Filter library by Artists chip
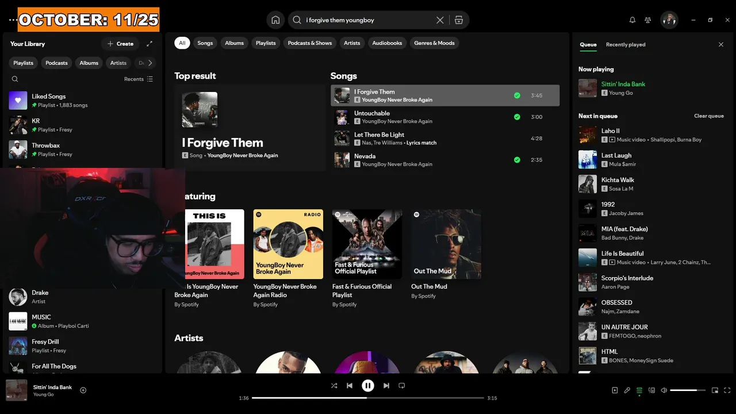 tap(118, 63)
